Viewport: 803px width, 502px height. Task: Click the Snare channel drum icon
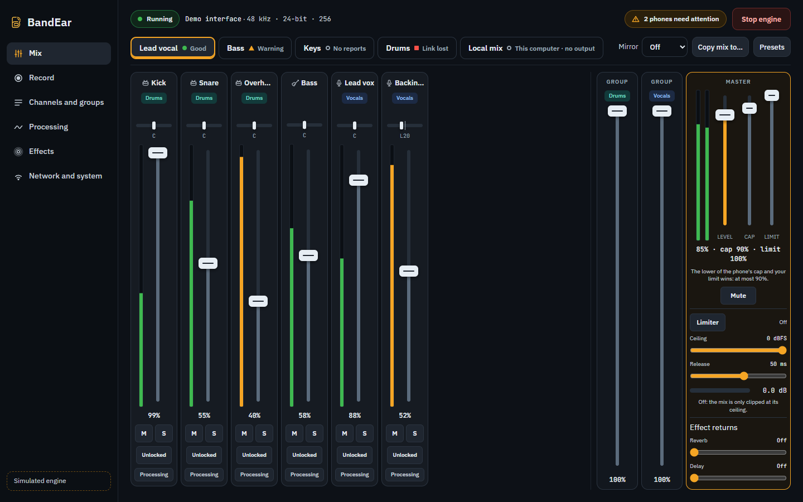pyautogui.click(x=194, y=83)
